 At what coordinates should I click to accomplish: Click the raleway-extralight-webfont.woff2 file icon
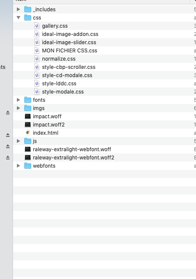click(x=28, y=157)
